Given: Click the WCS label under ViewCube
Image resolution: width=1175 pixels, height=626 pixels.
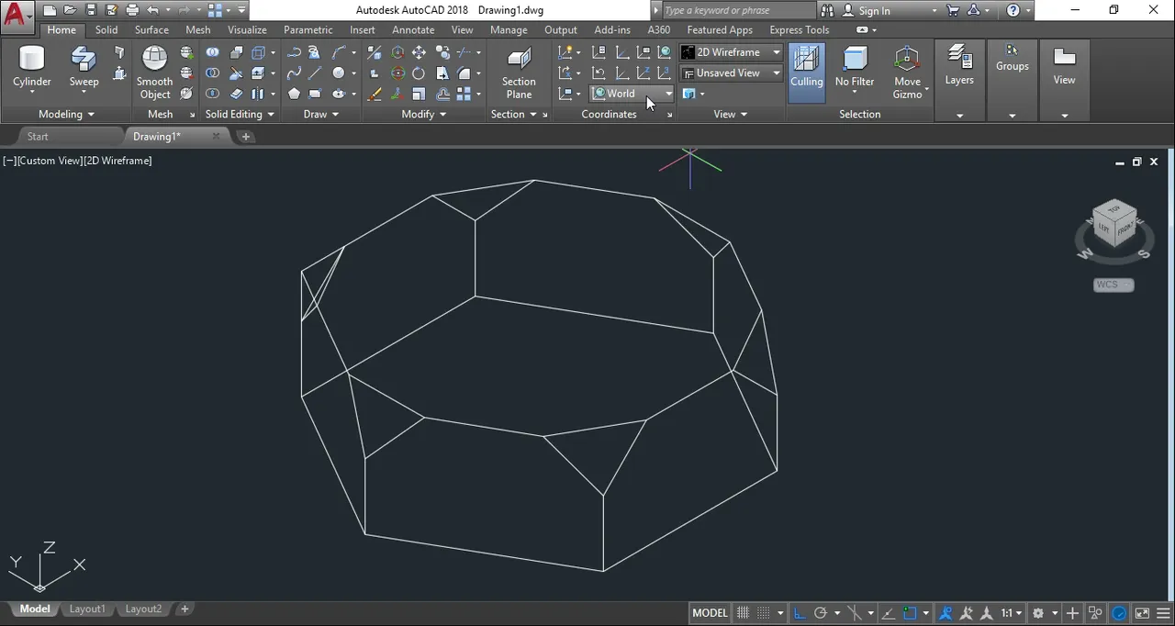Looking at the screenshot, I should click(1113, 285).
